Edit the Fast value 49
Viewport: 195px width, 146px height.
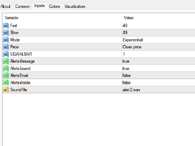click(x=125, y=26)
